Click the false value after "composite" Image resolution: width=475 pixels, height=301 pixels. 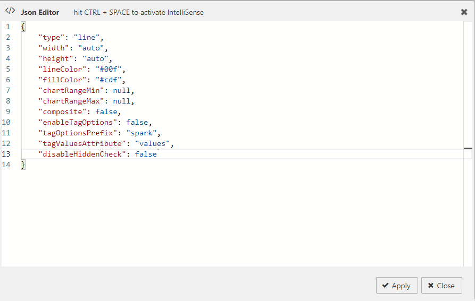pyautogui.click(x=108, y=111)
